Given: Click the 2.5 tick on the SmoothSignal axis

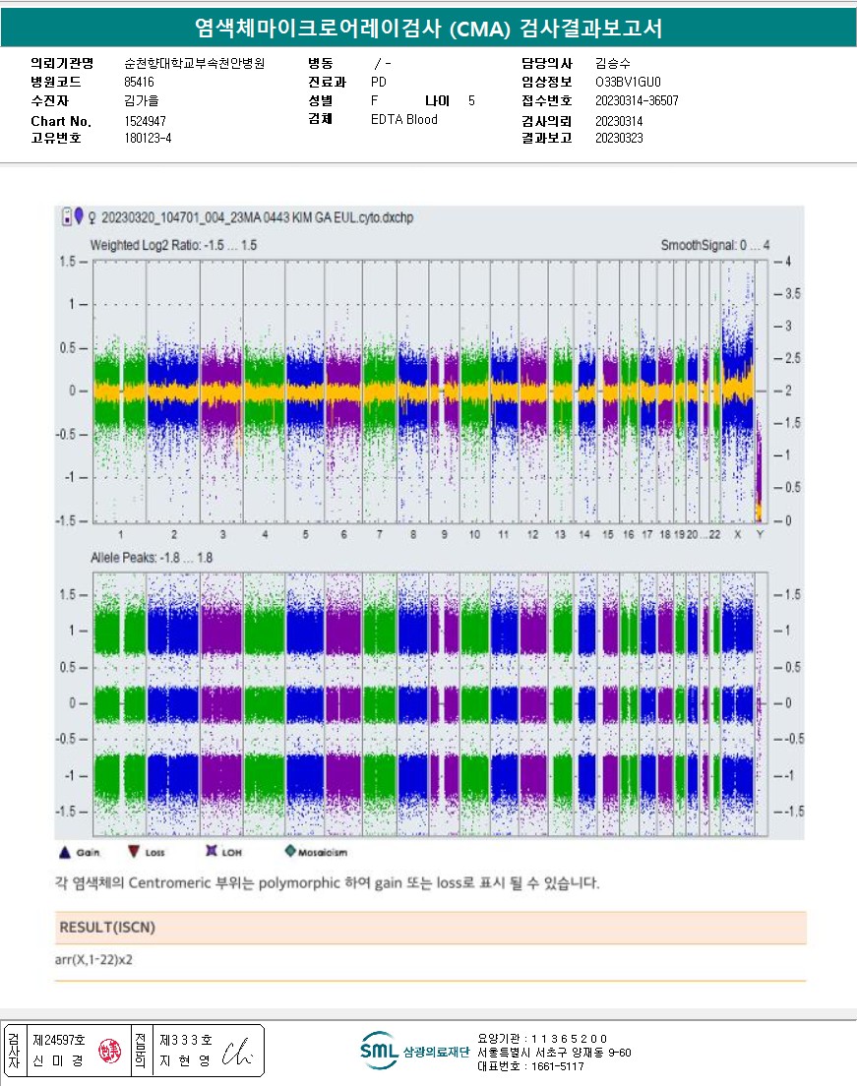Looking at the screenshot, I should [792, 358].
